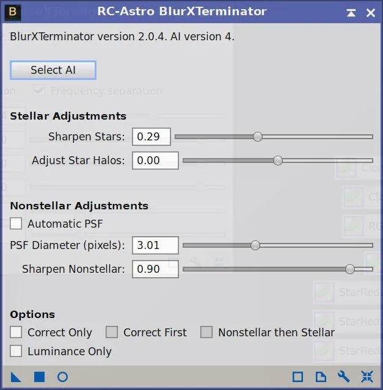The image size is (383, 390).
Task: Edit the PSF Diameter value field
Action: [x=155, y=245]
